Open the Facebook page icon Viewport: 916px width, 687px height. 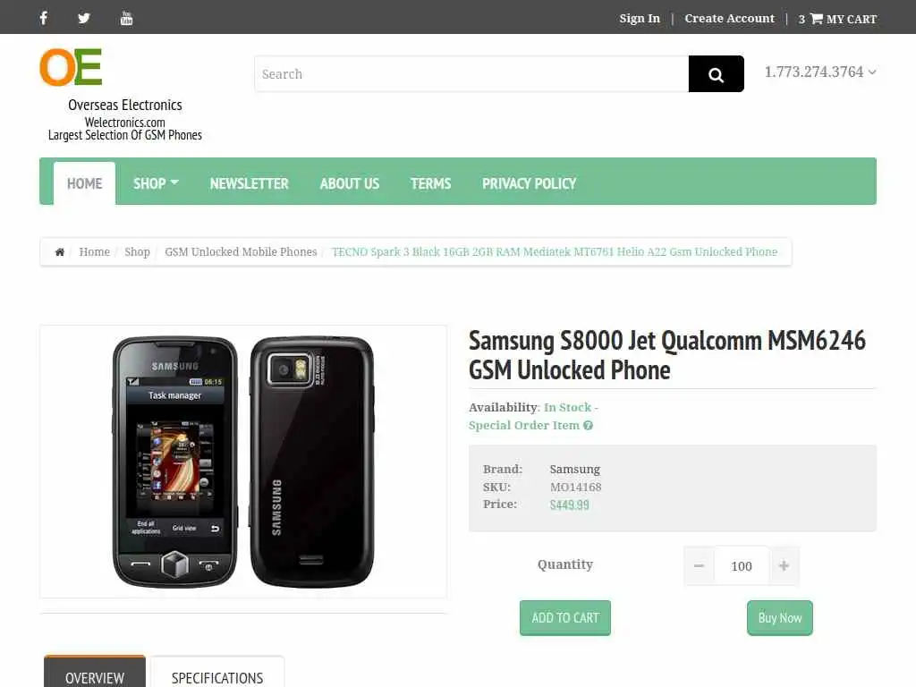pyautogui.click(x=43, y=18)
